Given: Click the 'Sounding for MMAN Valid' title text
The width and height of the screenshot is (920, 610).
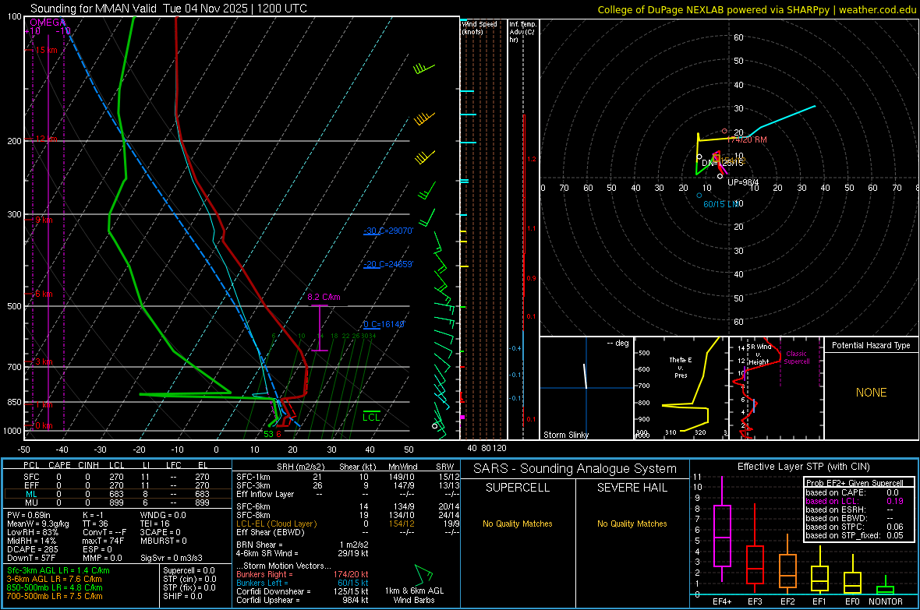Looking at the screenshot, I should coord(94,9).
